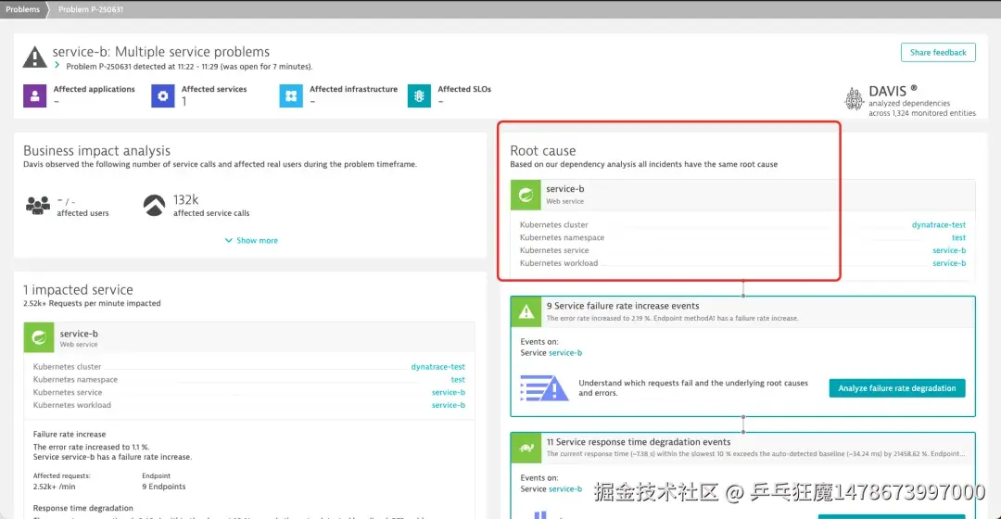Click Share feedback button
This screenshot has width=1001, height=519.
pyautogui.click(x=938, y=52)
